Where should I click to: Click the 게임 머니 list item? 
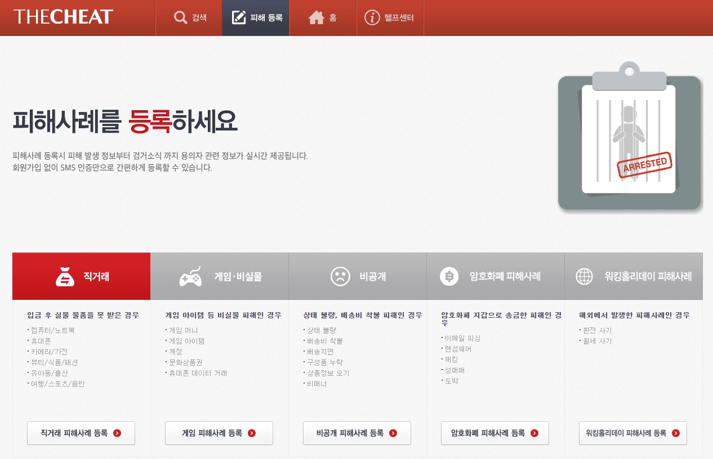pyautogui.click(x=183, y=330)
